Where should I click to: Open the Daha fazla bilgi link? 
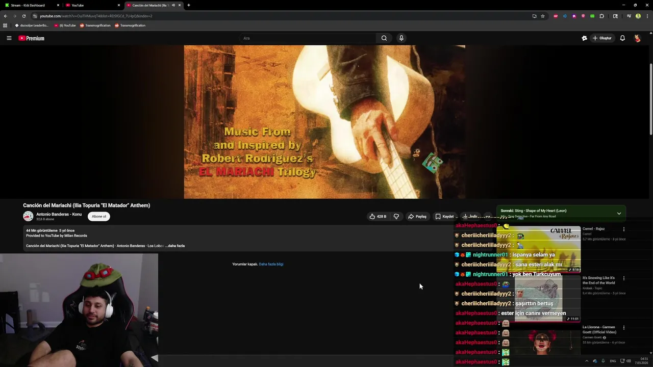point(271,264)
